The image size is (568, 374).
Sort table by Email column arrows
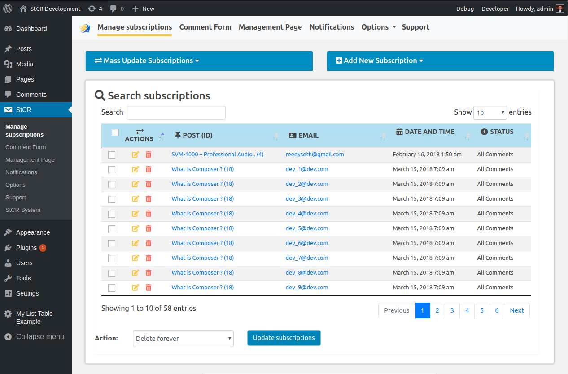[x=383, y=137]
